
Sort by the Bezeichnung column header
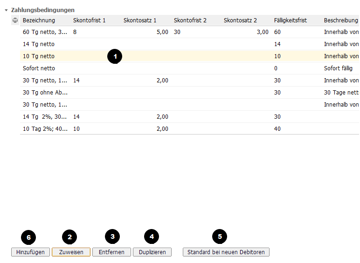click(39, 20)
